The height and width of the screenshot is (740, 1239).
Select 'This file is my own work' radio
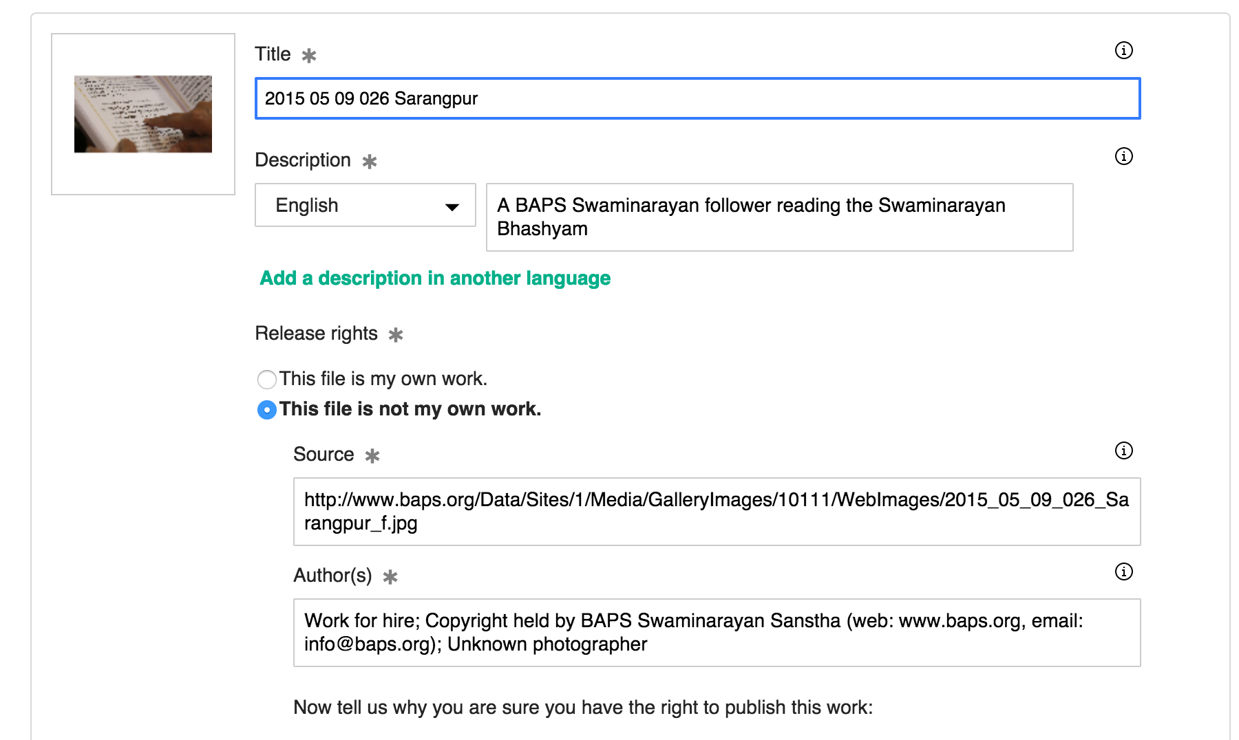267,379
